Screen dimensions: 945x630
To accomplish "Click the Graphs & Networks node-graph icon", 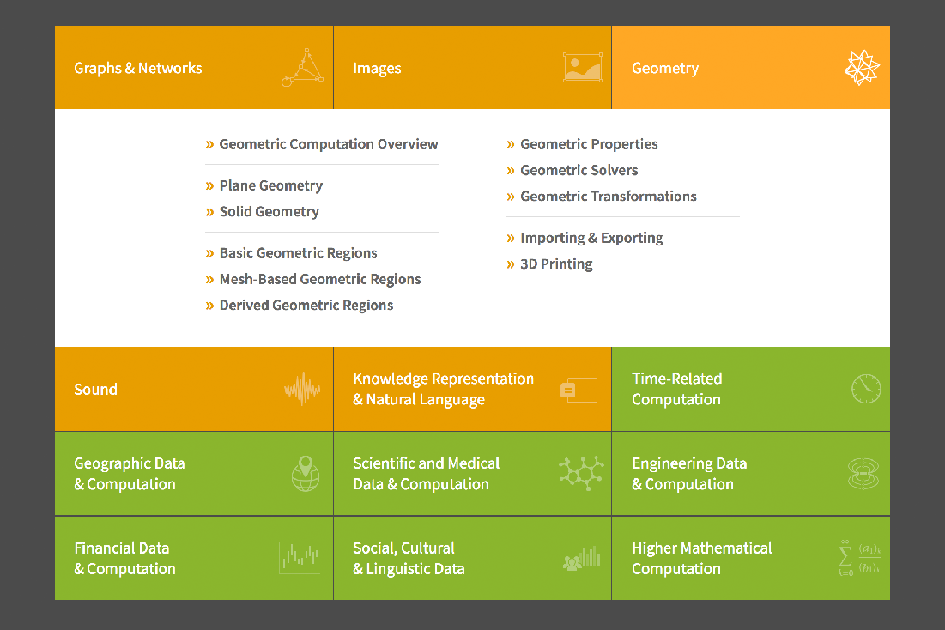I will [302, 68].
